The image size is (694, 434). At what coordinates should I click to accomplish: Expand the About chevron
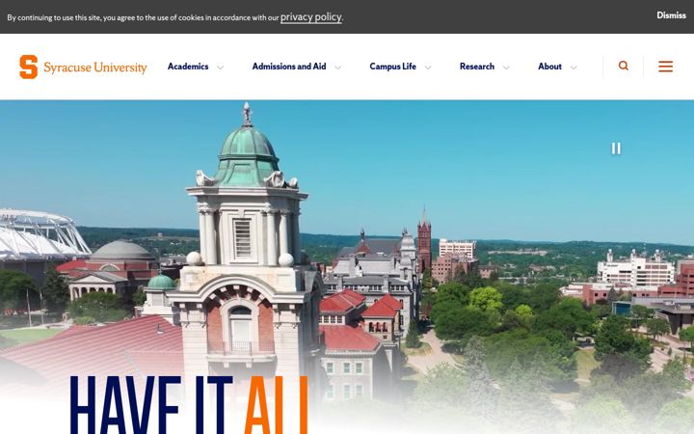574,68
